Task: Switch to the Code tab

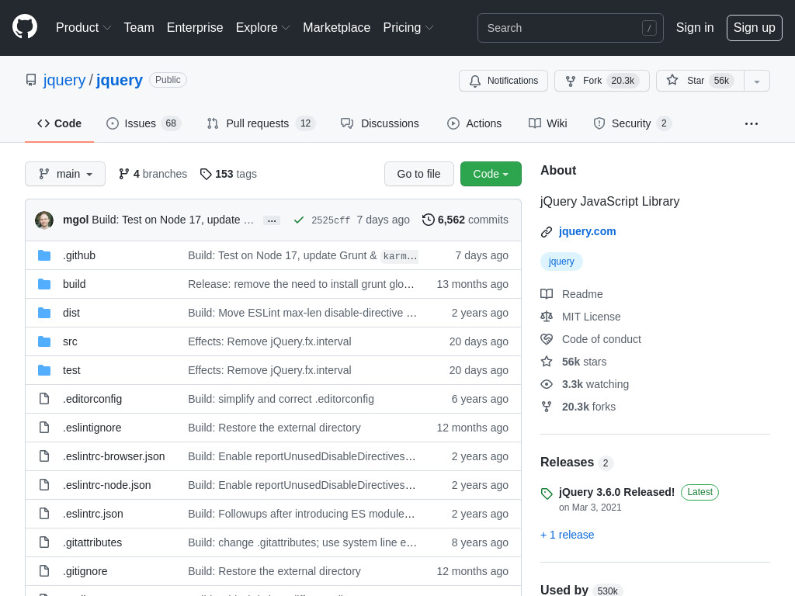Action: point(59,123)
